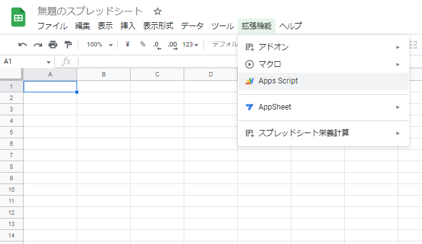
Task: Click the undo arrow icon
Action: 22,45
